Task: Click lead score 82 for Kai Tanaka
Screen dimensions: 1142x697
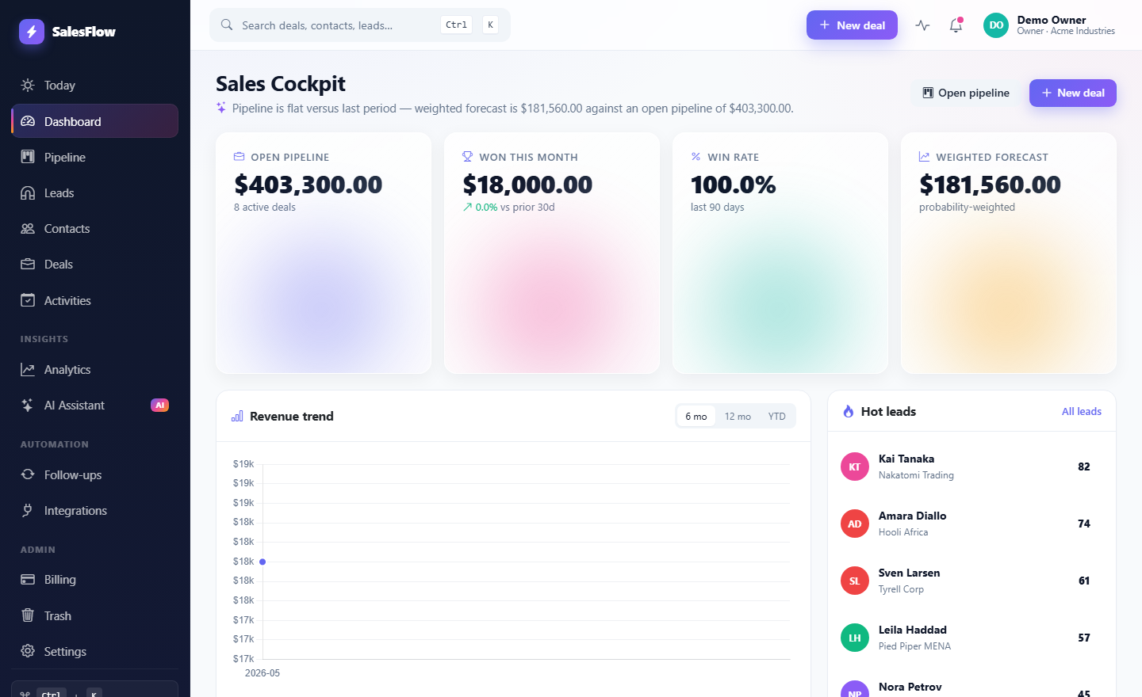Action: point(1084,467)
